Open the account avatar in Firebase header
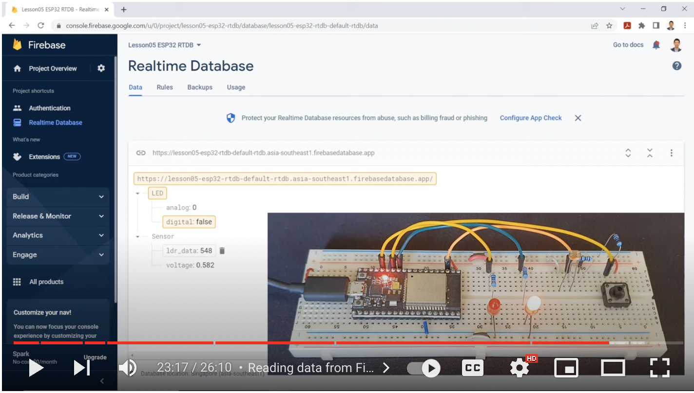This screenshot has width=694, height=393. (x=676, y=45)
